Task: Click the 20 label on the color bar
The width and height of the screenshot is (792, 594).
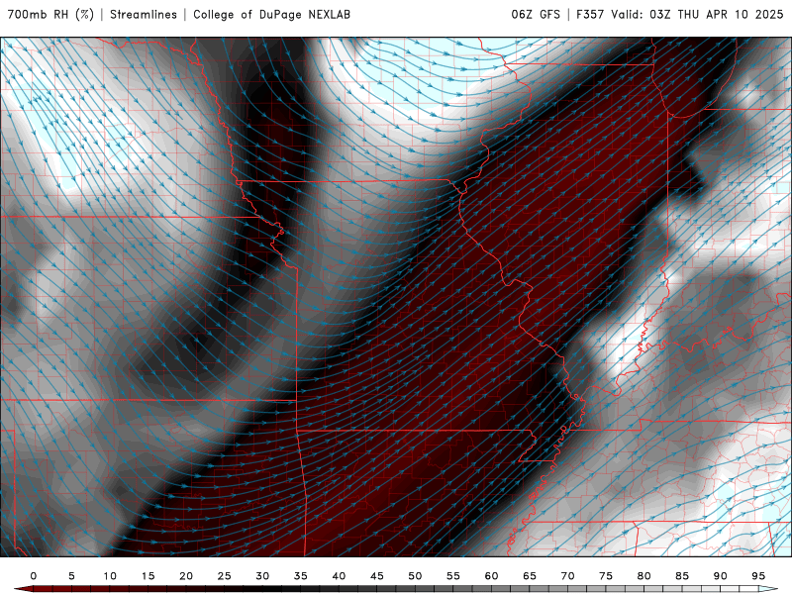Action: [186, 576]
